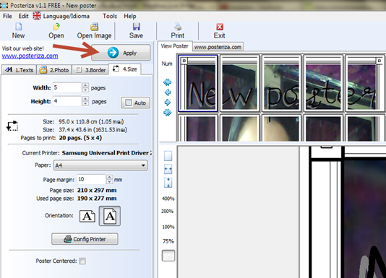Increase Height pages with up arrow
Screen dimensions: 386x278
(x=85, y=99)
